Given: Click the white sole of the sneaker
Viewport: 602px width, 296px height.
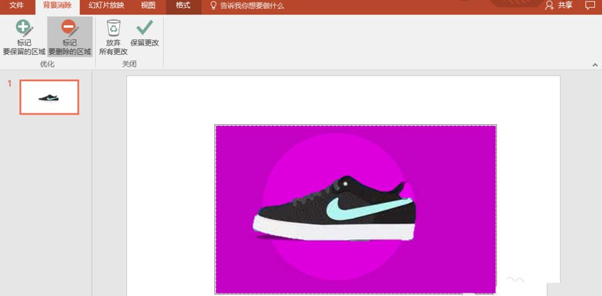Looking at the screenshot, I should tap(334, 231).
